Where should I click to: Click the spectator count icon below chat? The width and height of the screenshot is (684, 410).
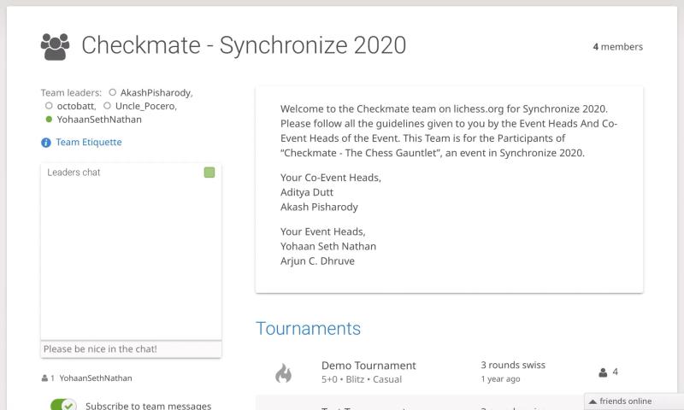44,378
